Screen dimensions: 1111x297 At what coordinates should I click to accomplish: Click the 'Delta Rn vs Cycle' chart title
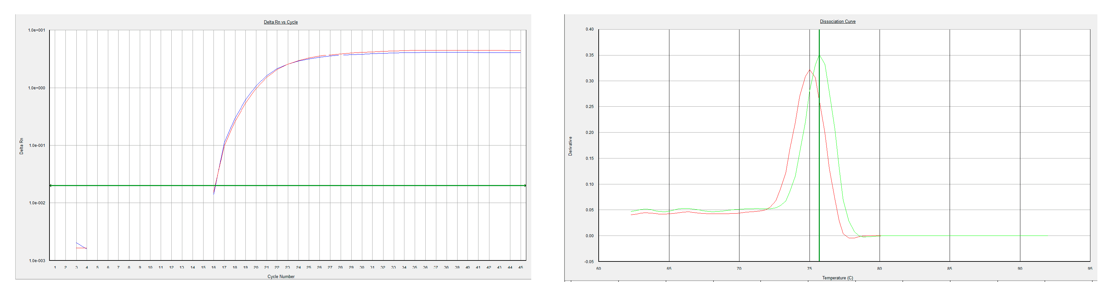pyautogui.click(x=281, y=22)
